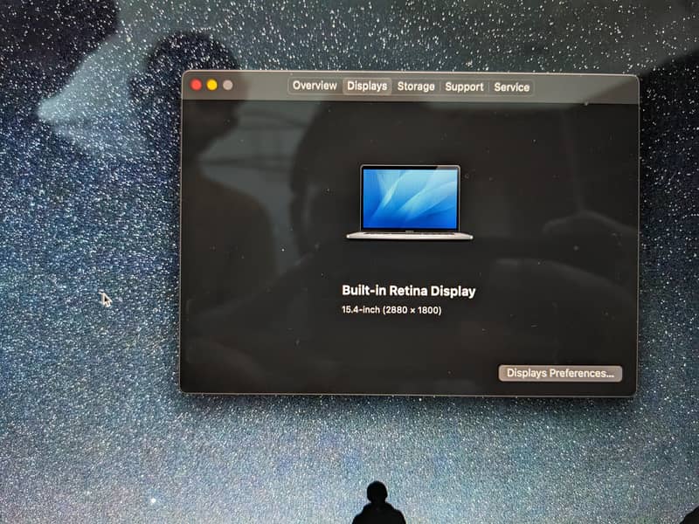Select the Service tab
The height and width of the screenshot is (524, 699).
coord(512,86)
